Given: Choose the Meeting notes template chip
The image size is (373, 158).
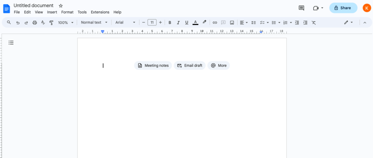Looking at the screenshot, I should (153, 66).
